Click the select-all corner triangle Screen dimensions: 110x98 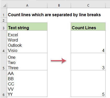[x=4, y=5]
